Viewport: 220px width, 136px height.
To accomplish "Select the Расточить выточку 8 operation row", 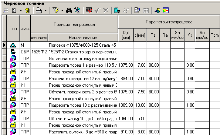I will click(x=111, y=132).
